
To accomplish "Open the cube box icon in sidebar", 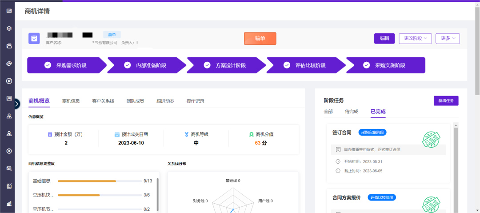I will pos(9,28).
